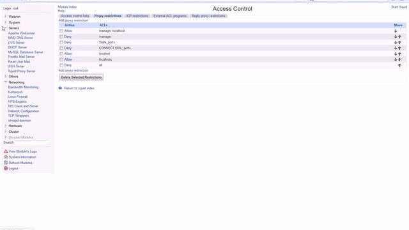Screen dimensions: 409x230
Task: Select the Deny !Safe_ports rule checkbox
Action: (x=61, y=43)
